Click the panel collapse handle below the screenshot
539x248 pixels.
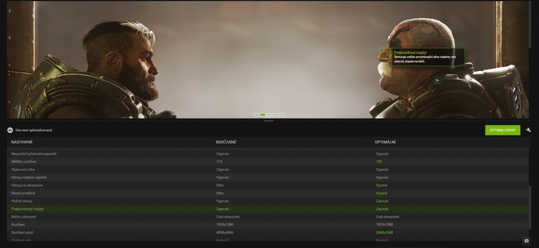point(269,121)
